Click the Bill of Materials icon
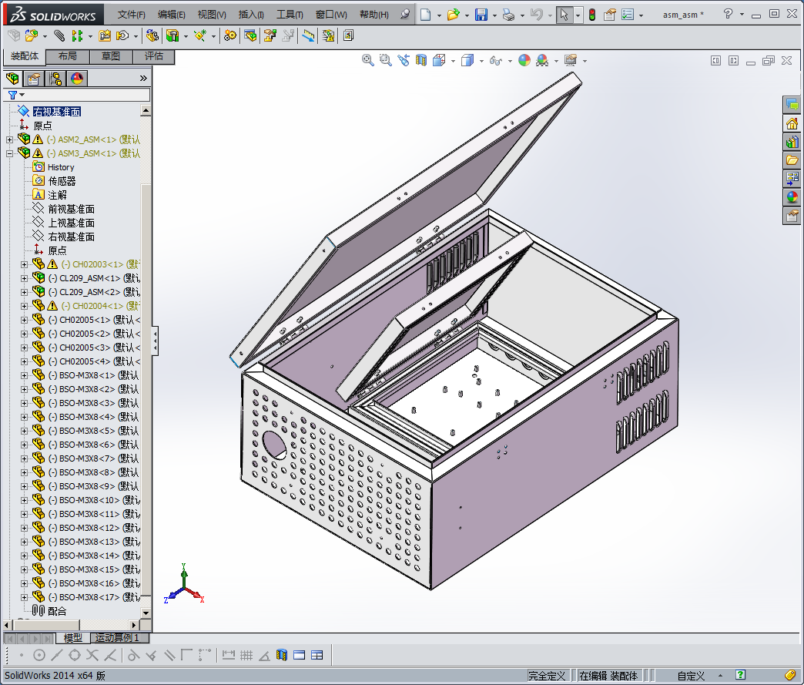 (x=251, y=35)
